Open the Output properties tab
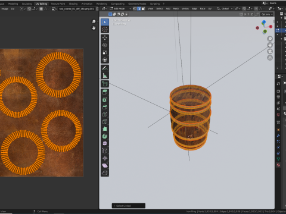Image resolution: width=286 pixels, height=214 pixels. click(x=278, y=97)
